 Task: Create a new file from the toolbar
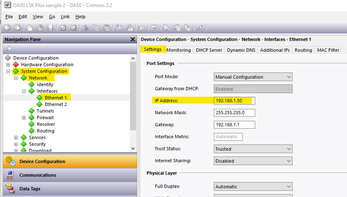(30, 28)
